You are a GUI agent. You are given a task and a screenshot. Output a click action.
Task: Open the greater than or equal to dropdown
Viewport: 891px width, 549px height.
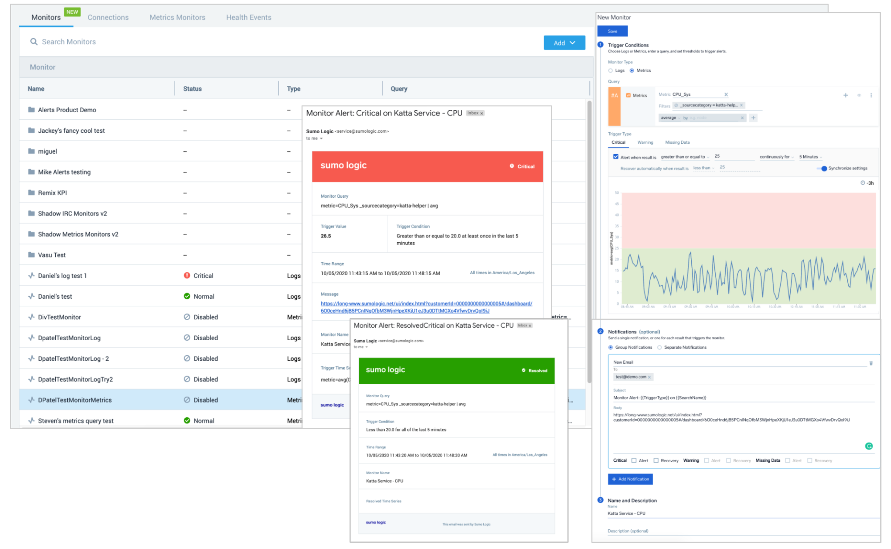(x=685, y=157)
